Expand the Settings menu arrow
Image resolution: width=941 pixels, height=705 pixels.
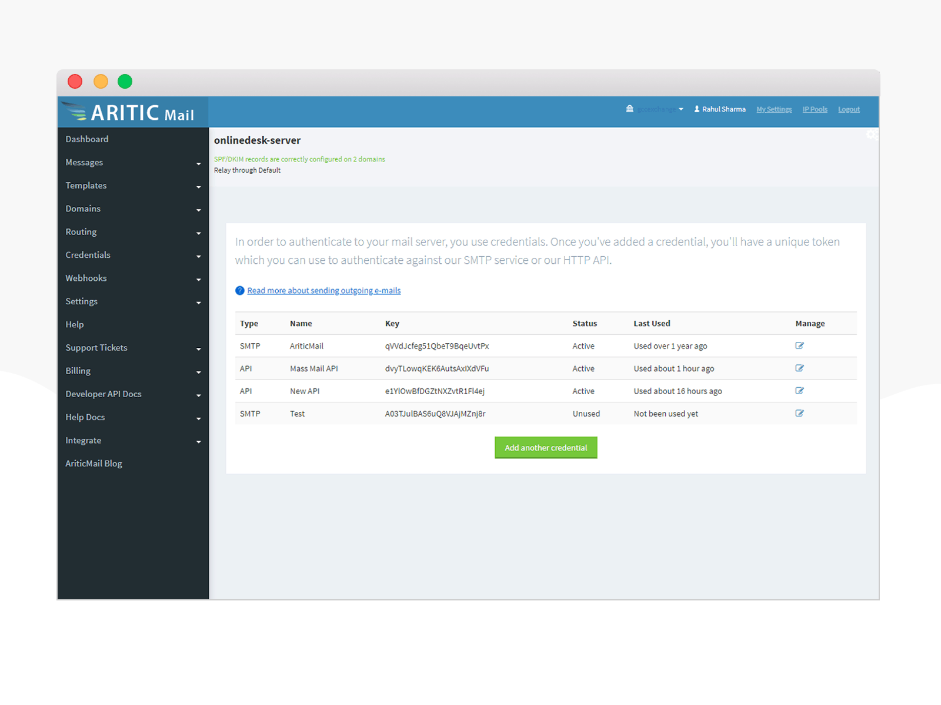click(x=199, y=303)
